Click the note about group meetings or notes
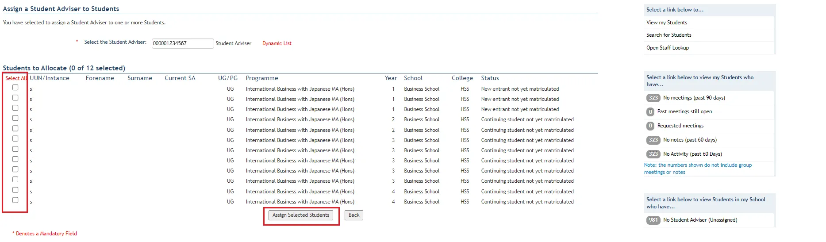 point(698,169)
